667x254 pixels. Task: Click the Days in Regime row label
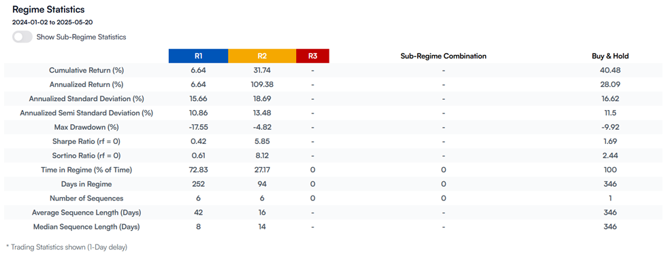86,184
